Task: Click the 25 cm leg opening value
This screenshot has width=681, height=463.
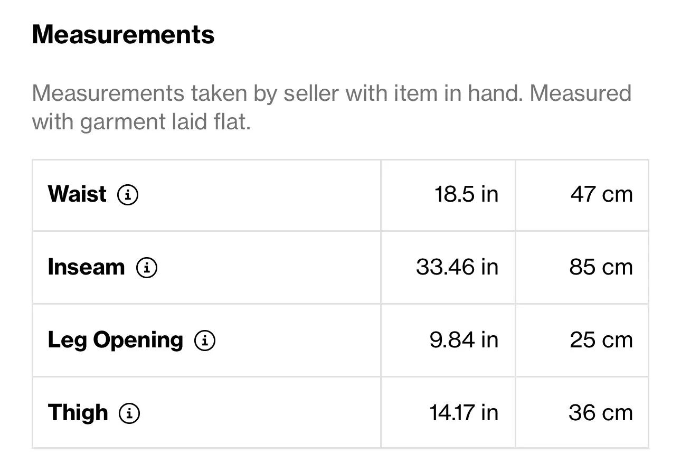Action: pos(601,340)
